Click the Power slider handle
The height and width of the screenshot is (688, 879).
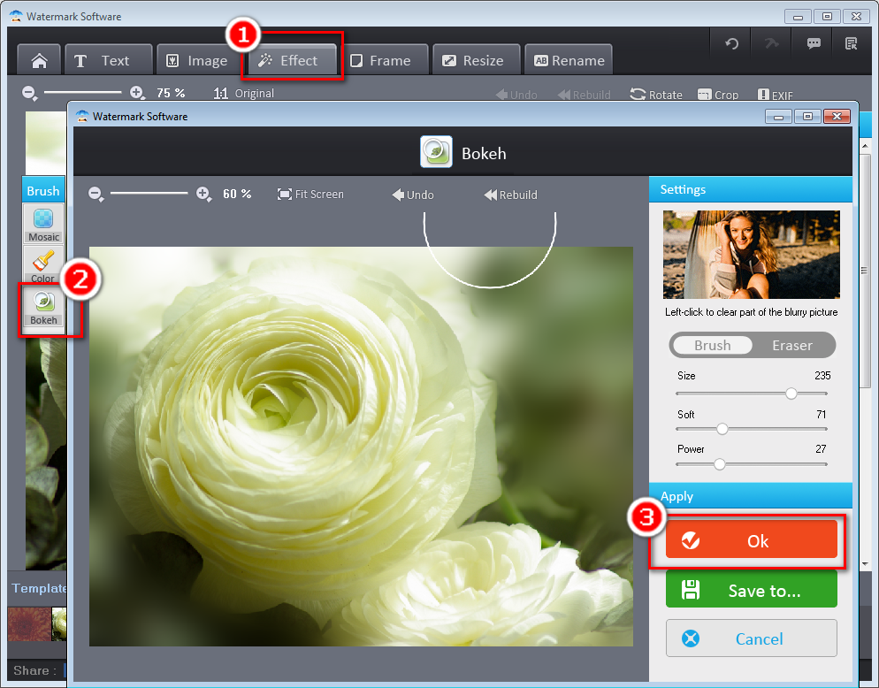(720, 464)
